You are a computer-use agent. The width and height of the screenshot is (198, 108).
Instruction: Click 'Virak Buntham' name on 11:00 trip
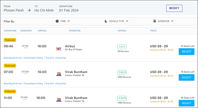coord(76,98)
